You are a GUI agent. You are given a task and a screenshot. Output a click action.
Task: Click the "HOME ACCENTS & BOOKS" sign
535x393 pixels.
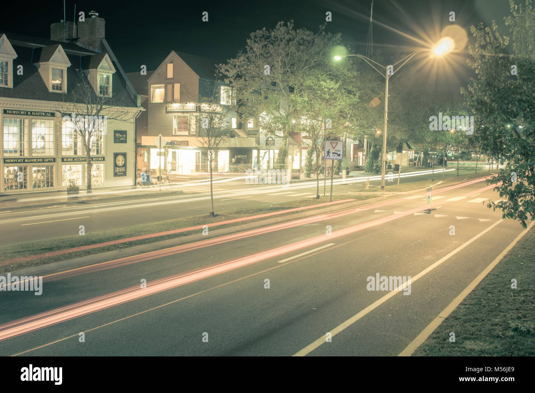point(84,159)
